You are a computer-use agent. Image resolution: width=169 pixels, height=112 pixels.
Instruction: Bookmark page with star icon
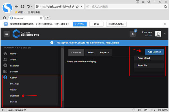click(77, 7)
